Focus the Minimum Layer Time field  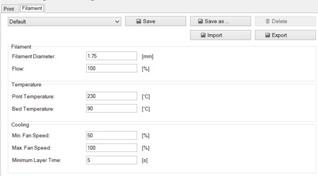(111, 160)
